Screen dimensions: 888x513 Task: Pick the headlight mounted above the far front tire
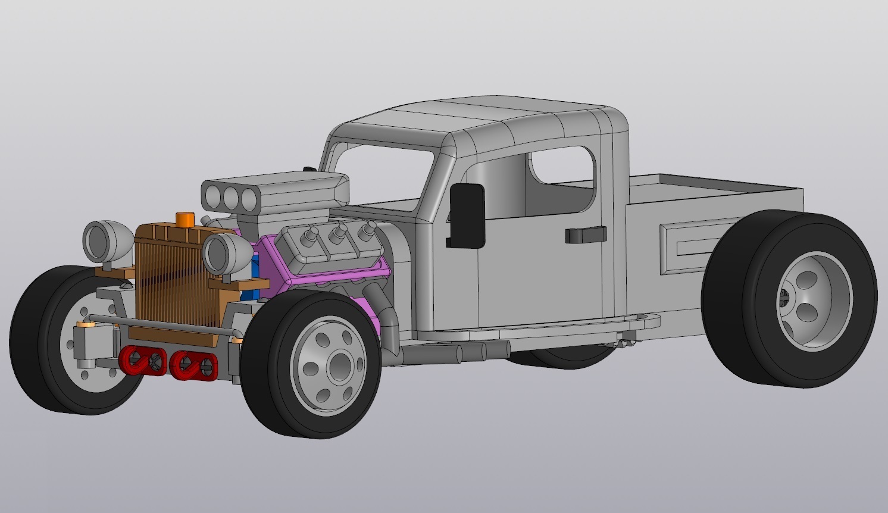(108, 242)
